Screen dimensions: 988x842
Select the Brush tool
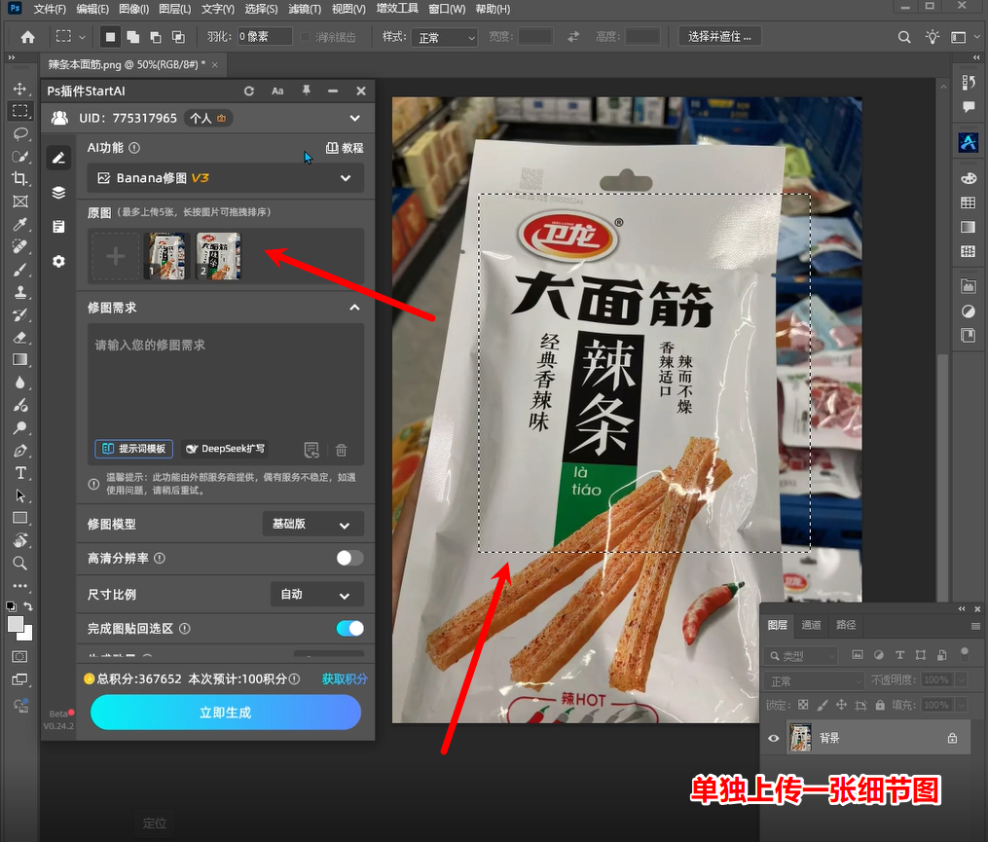pyautogui.click(x=20, y=270)
